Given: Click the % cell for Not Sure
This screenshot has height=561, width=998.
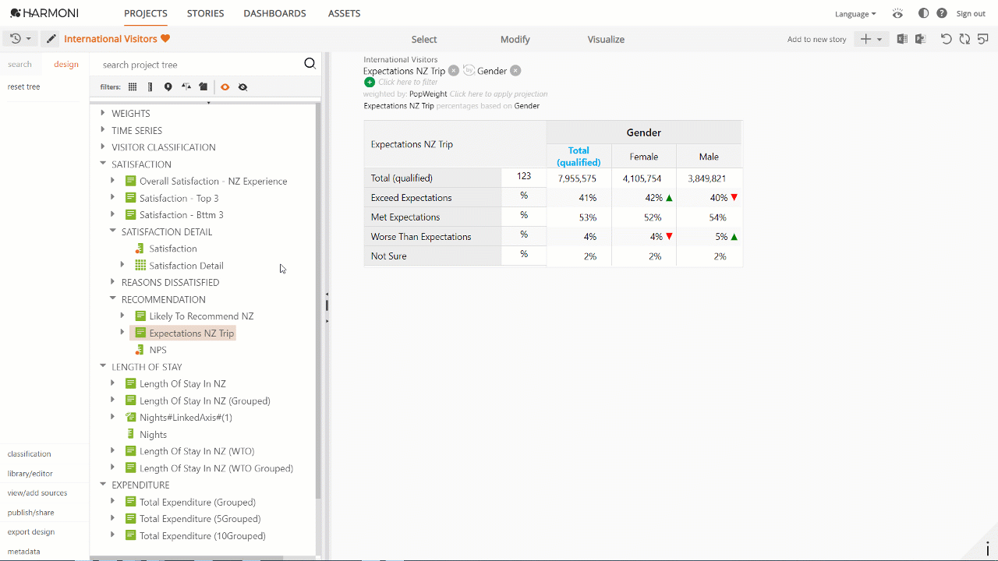Looking at the screenshot, I should coord(524,255).
